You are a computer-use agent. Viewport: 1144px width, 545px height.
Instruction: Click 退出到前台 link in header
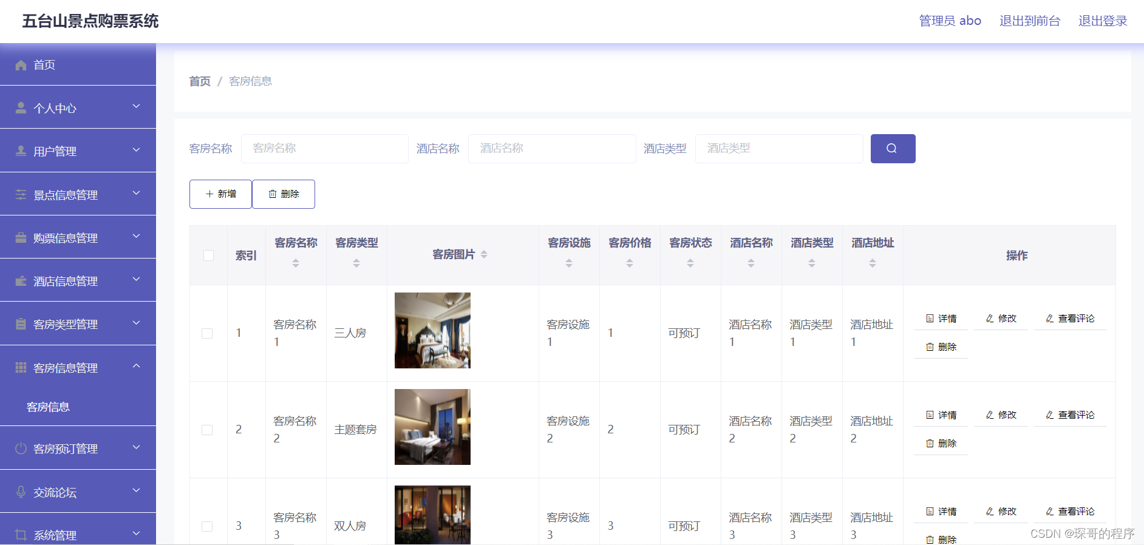1030,21
